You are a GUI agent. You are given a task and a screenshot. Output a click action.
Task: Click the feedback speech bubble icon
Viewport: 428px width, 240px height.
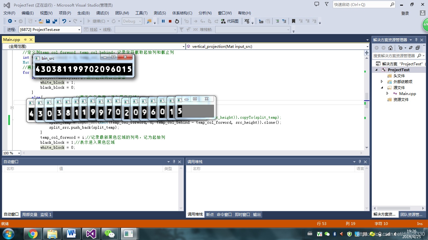pyautogui.click(x=317, y=4)
